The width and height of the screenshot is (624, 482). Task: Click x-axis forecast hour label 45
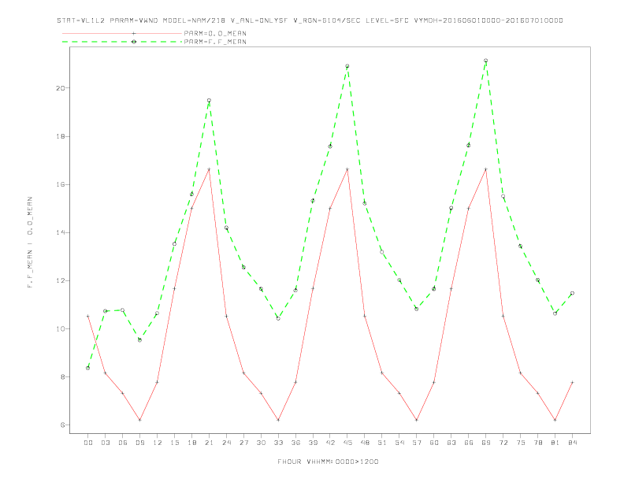point(347,443)
